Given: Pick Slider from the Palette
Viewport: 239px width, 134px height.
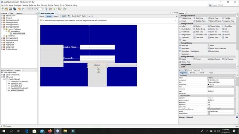Looking at the screenshot, I should [x=225, y=32].
